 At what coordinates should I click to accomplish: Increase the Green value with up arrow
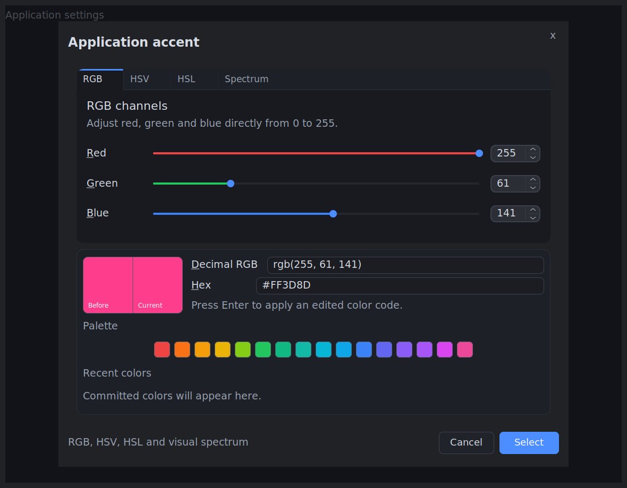click(x=532, y=180)
